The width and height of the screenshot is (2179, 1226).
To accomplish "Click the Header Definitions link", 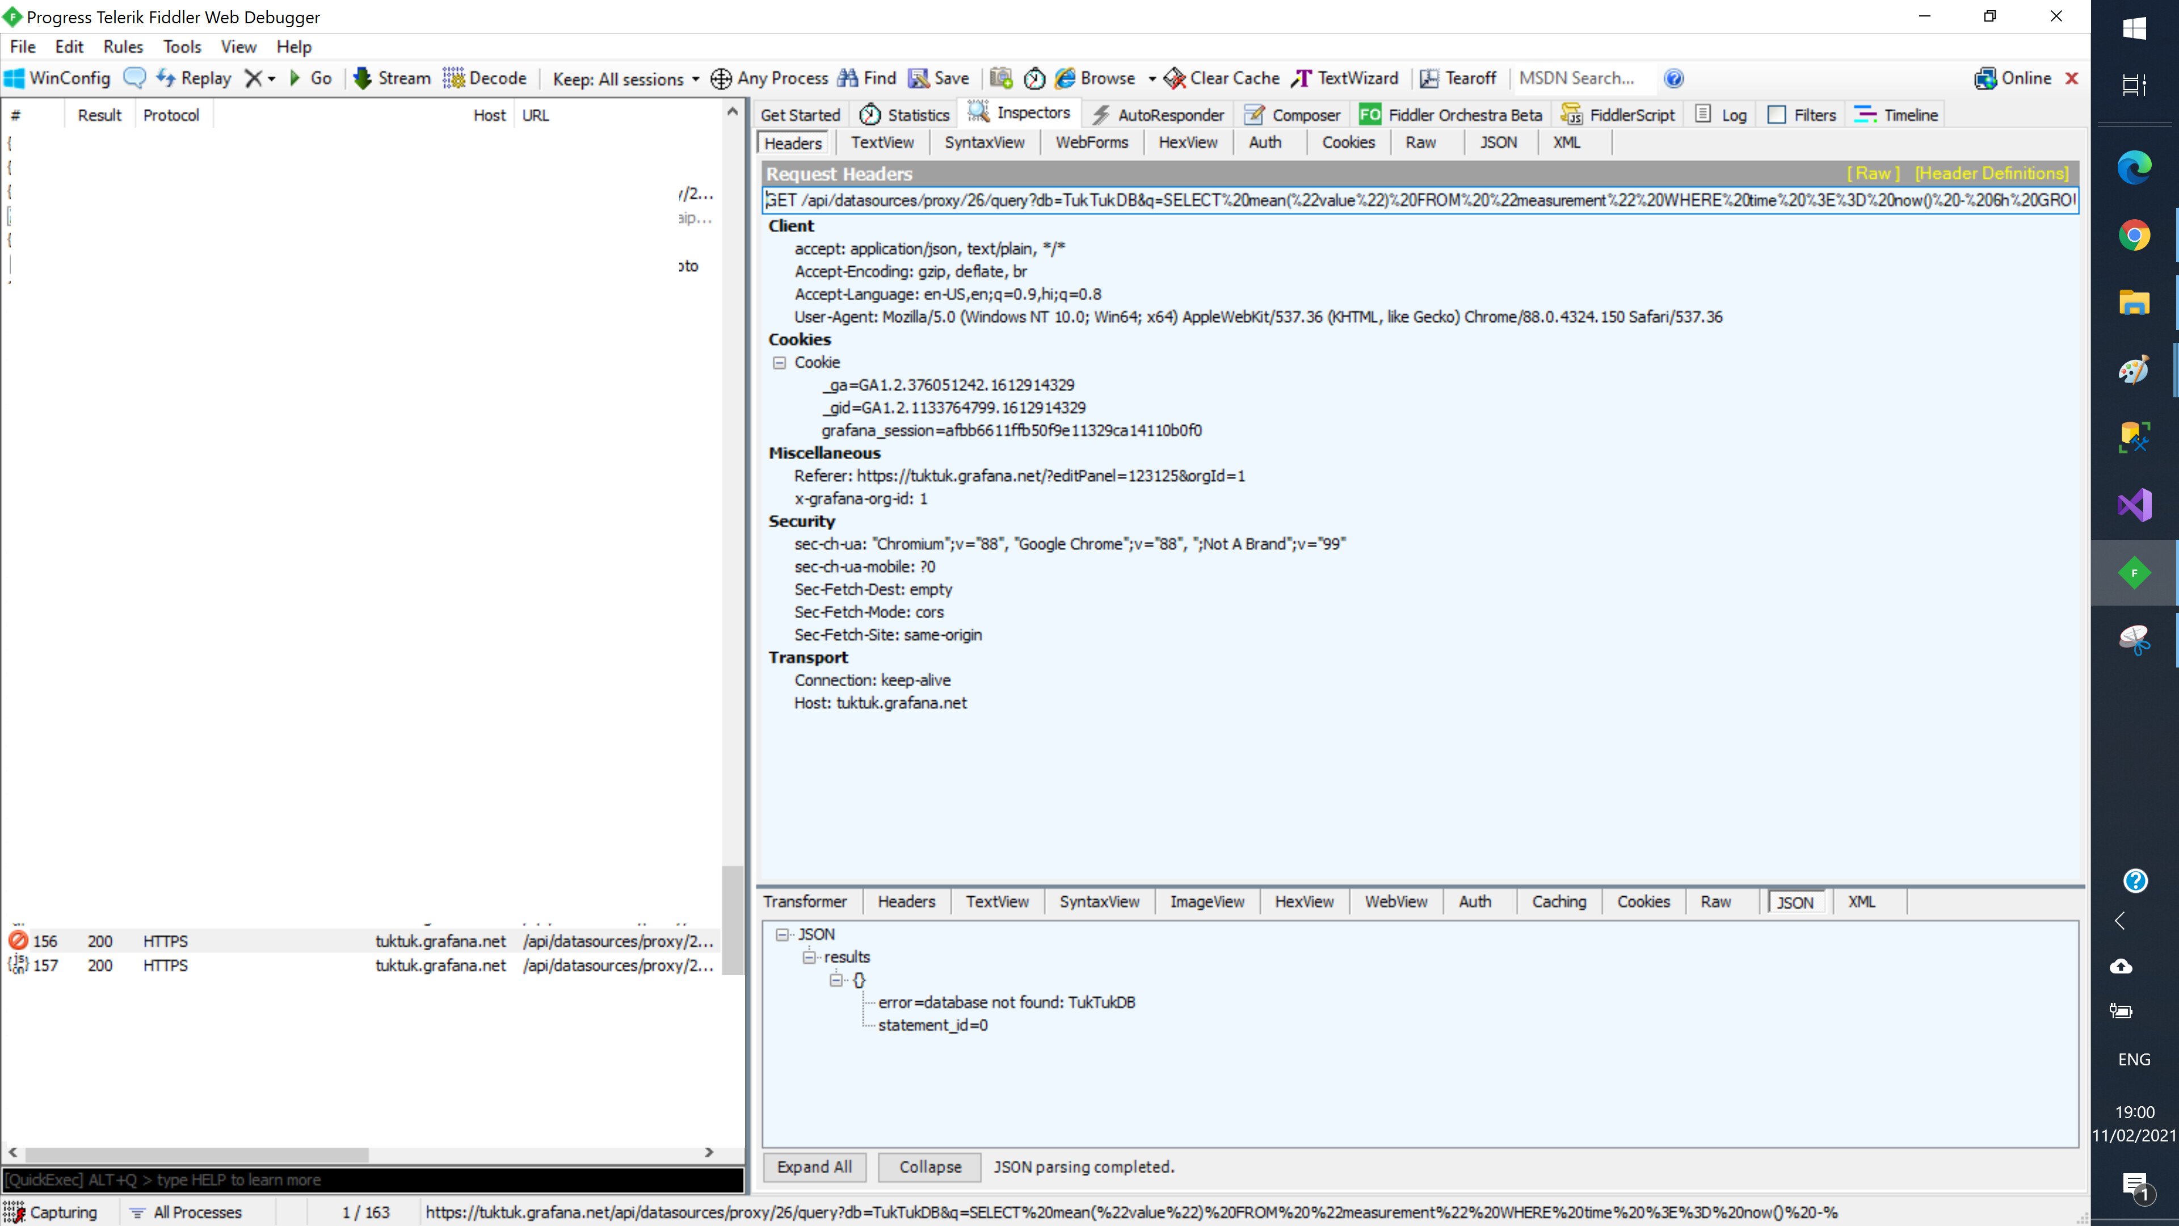I will pyautogui.click(x=1991, y=174).
